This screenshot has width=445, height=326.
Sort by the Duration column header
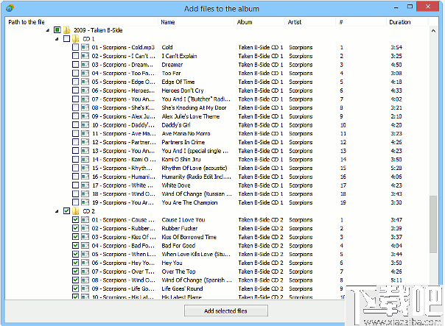[407, 22]
